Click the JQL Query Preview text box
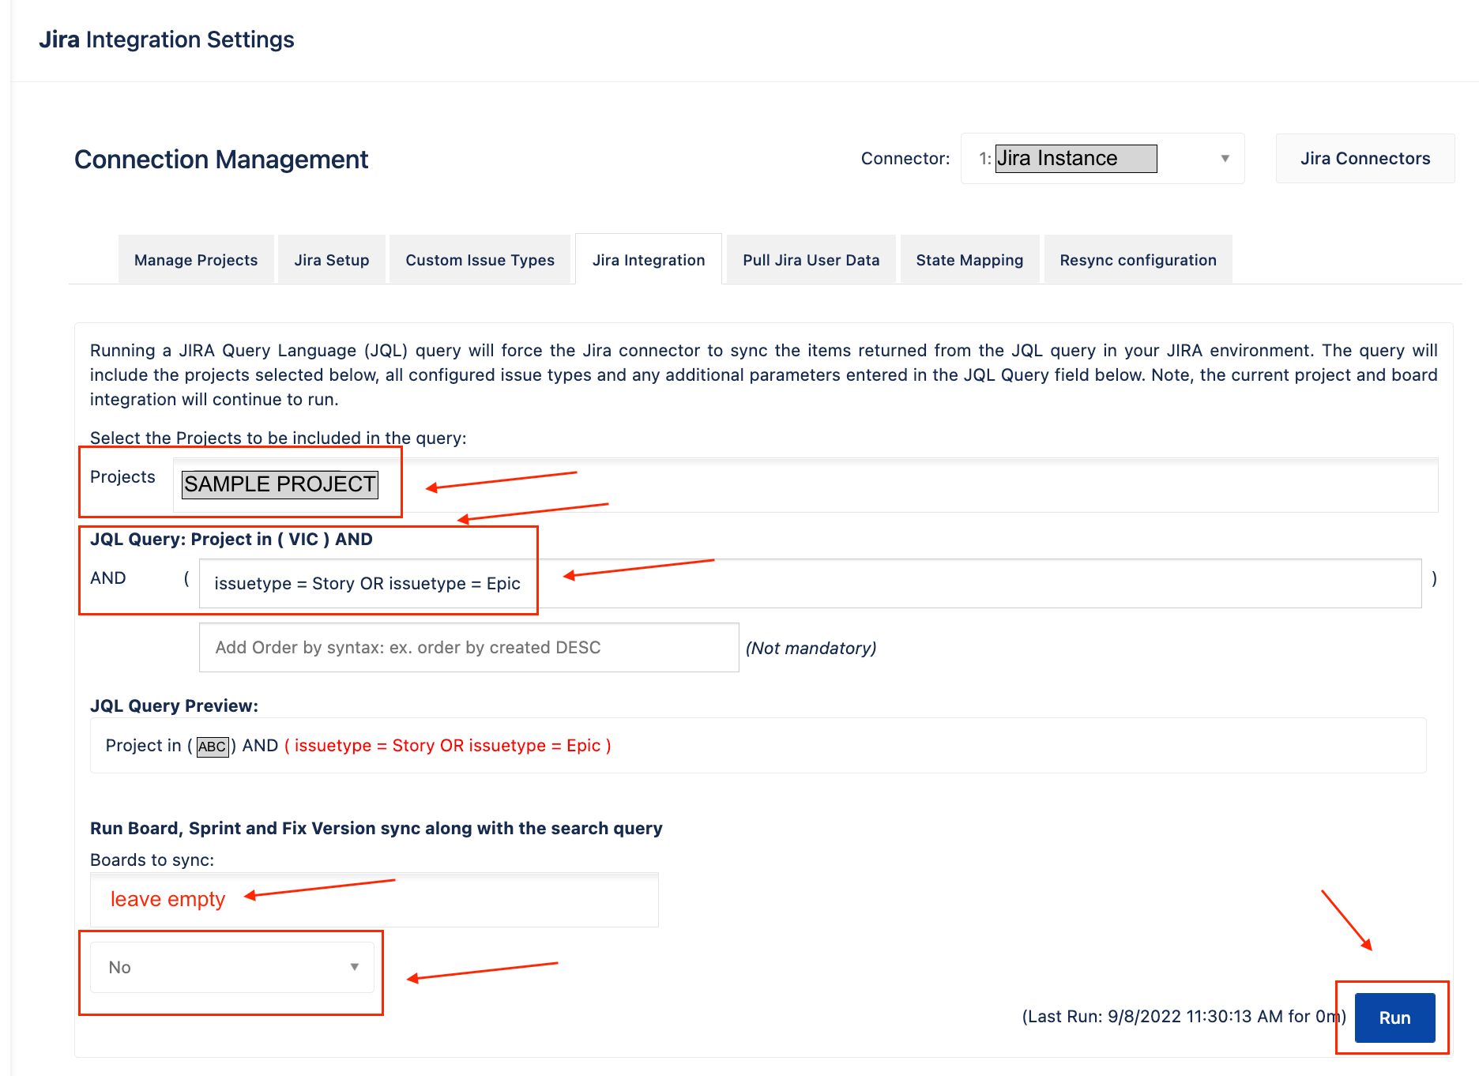Screen dimensions: 1479x1076 [x=758, y=746]
